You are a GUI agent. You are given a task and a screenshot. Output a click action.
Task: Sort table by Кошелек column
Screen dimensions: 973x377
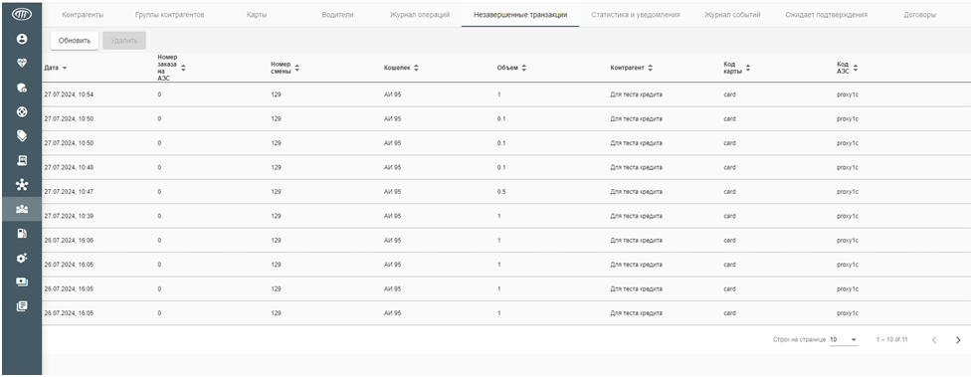(402, 68)
